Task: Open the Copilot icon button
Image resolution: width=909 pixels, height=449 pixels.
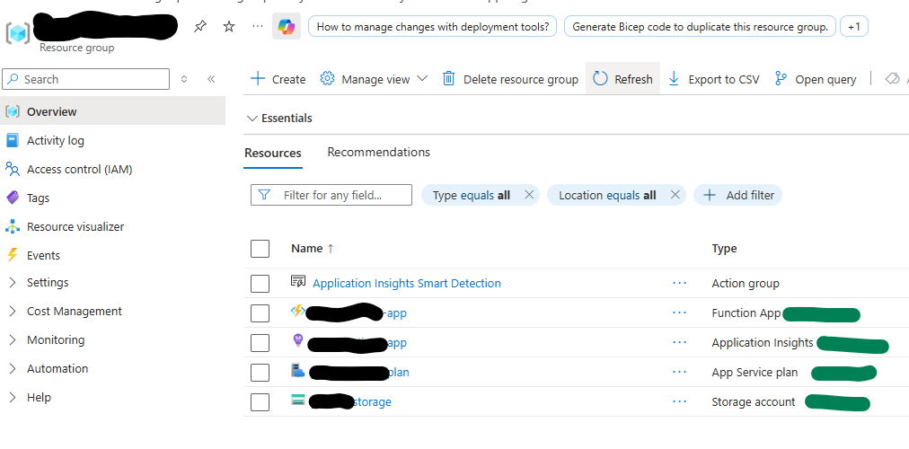Action: [287, 26]
